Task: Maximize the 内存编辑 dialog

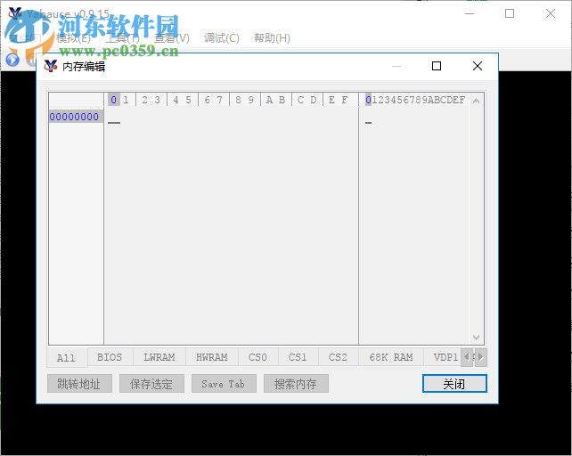Action: coord(437,66)
